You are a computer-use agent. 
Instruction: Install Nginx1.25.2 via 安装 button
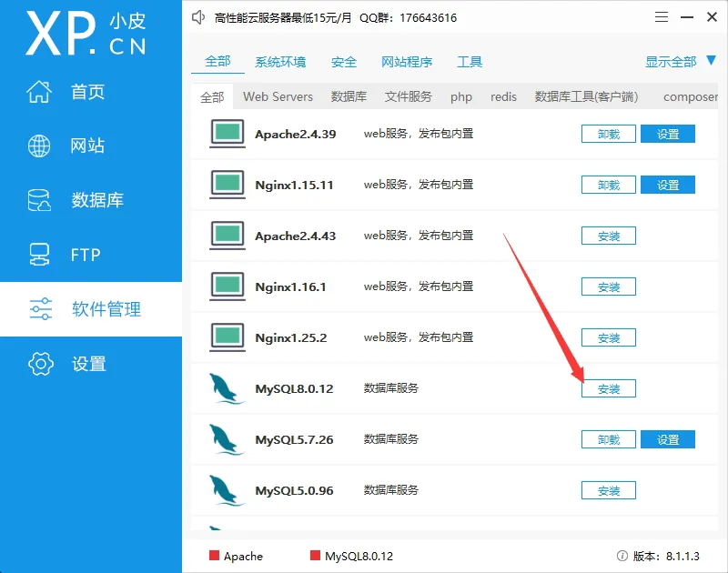[x=608, y=337]
